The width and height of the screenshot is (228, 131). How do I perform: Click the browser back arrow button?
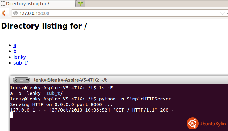(4, 13)
